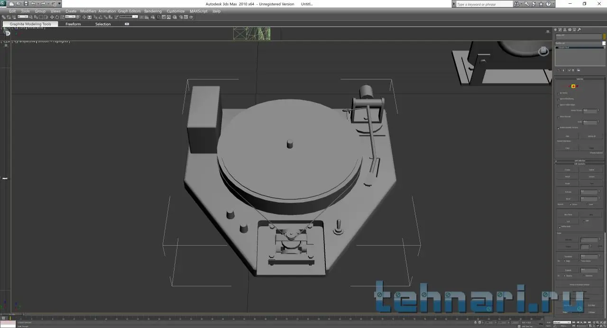Click the Redo arrow in quick access toolbar

[x=43, y=3]
